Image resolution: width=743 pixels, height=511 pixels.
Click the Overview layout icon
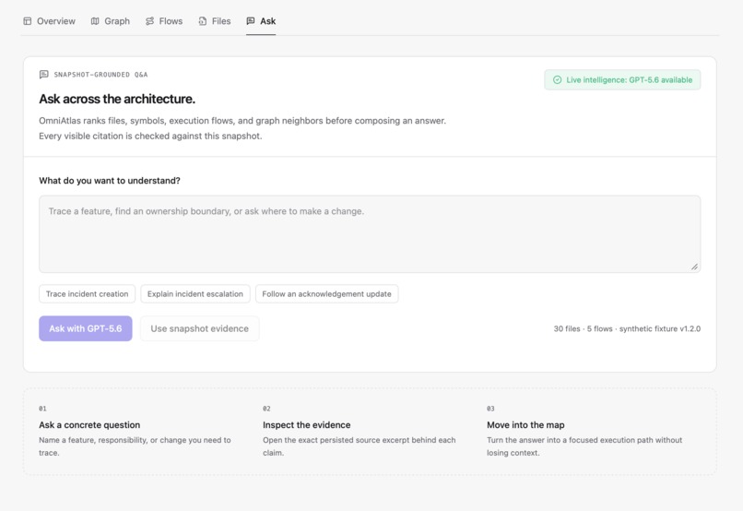28,21
